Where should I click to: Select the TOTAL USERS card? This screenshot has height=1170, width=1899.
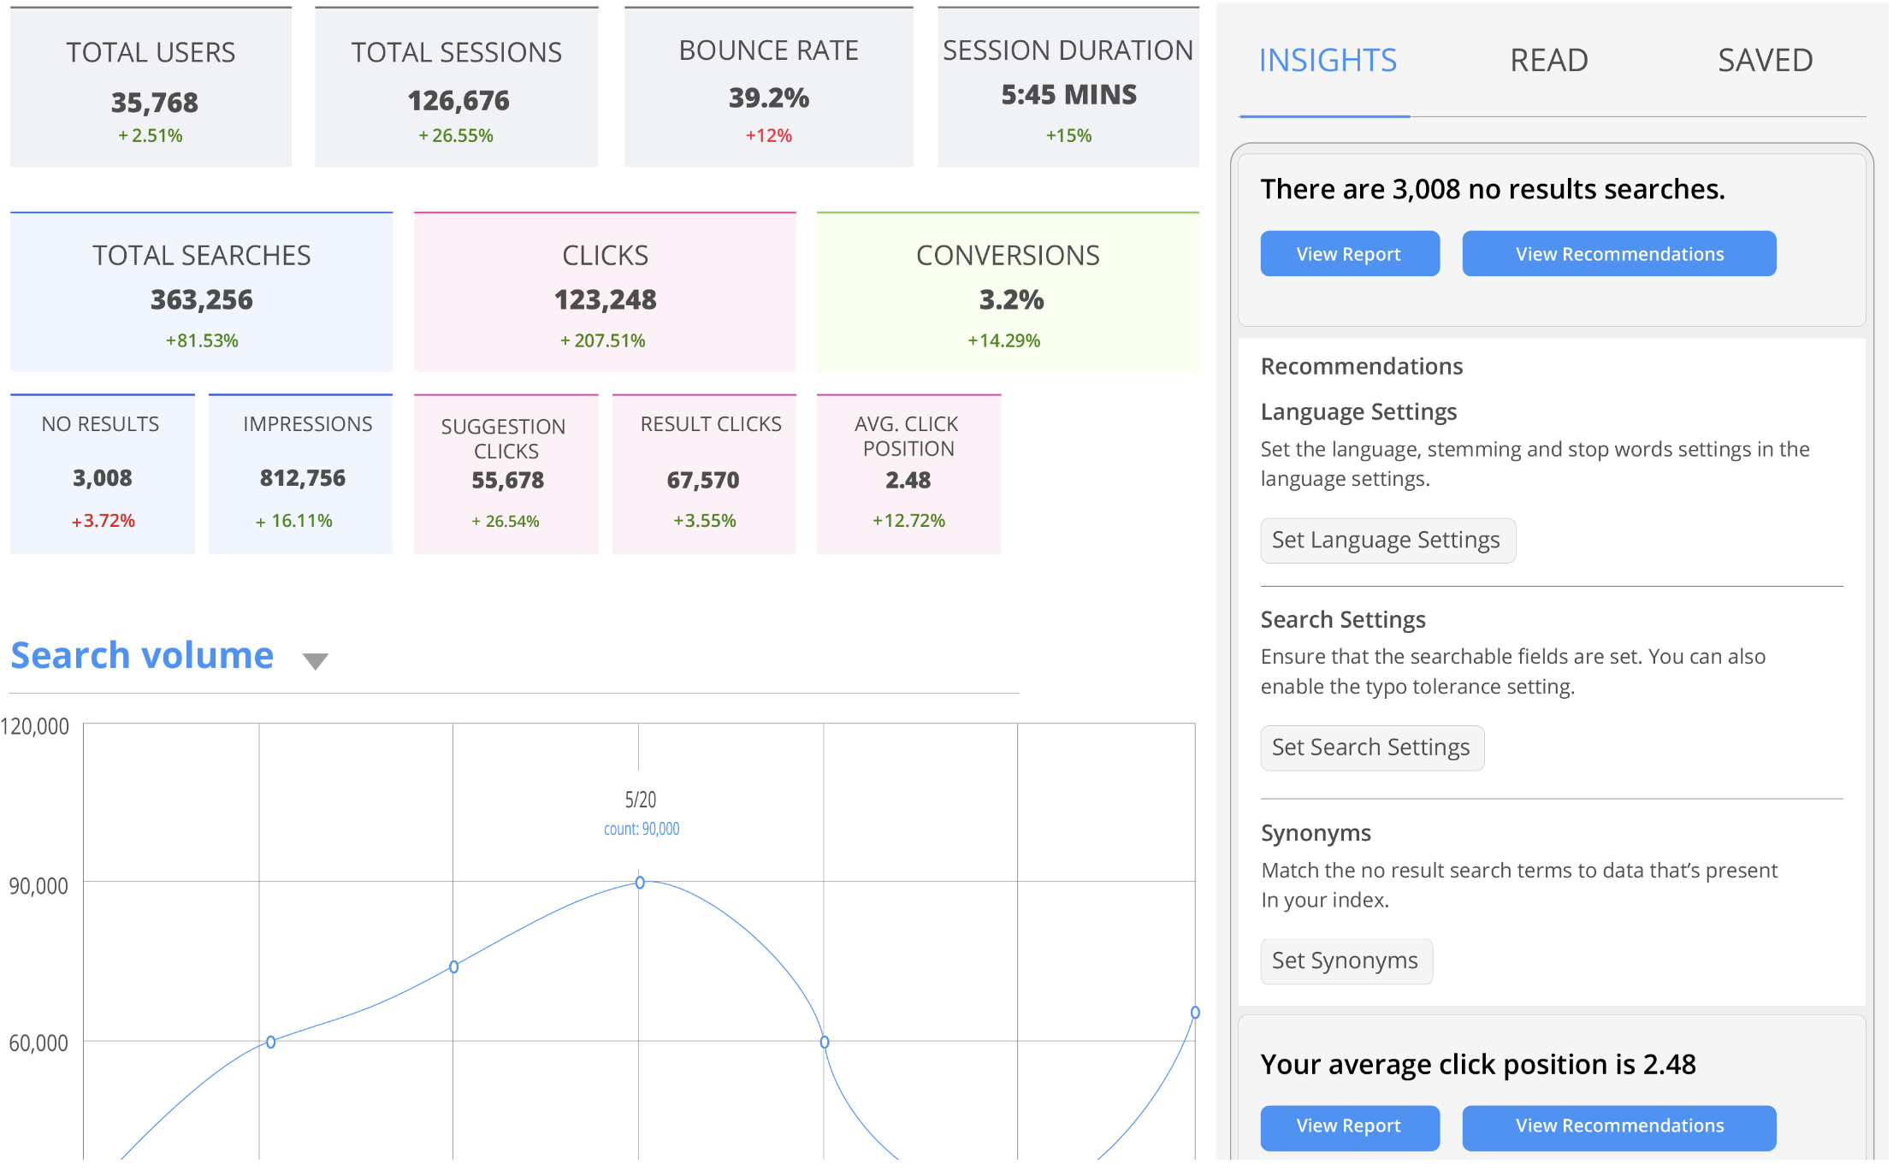pos(151,87)
